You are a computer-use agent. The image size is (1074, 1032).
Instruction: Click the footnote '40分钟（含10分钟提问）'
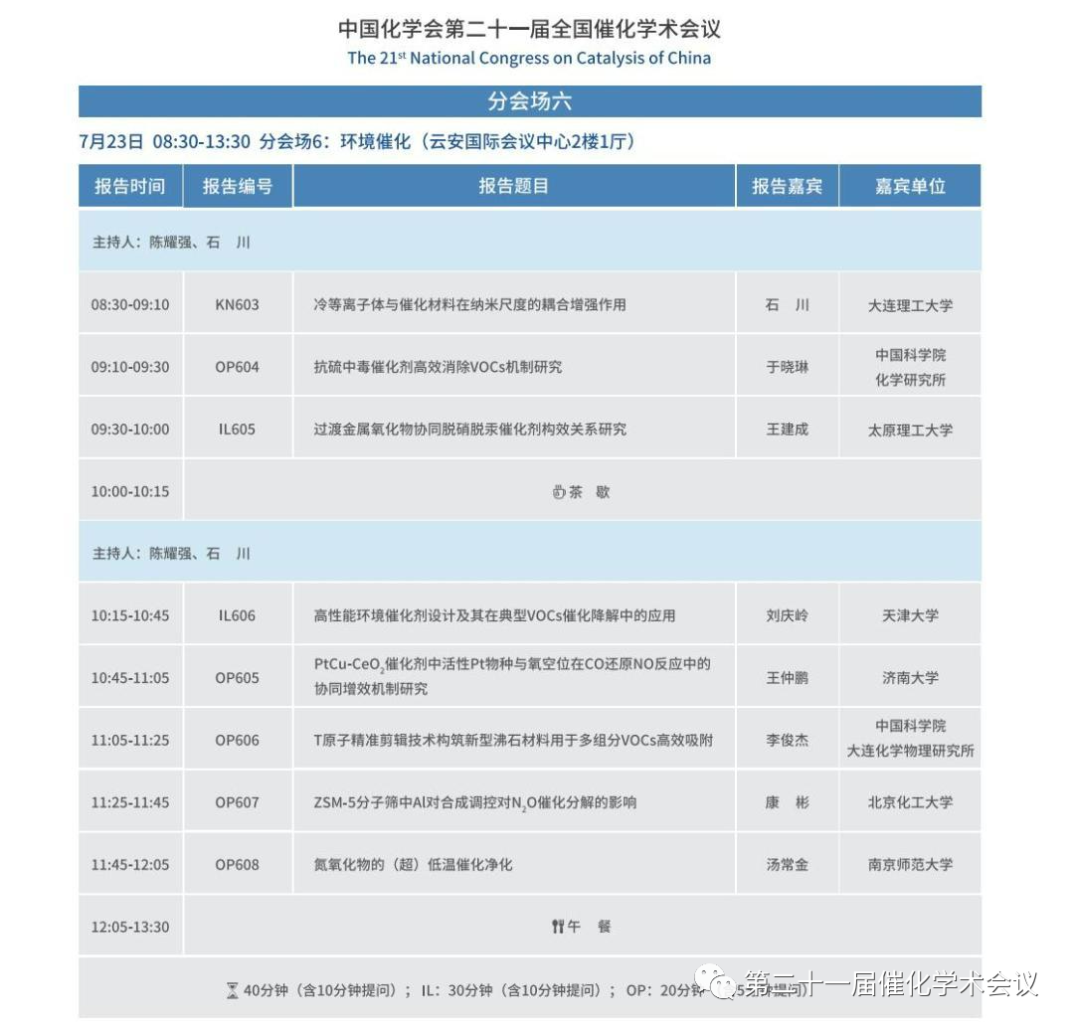320,991
